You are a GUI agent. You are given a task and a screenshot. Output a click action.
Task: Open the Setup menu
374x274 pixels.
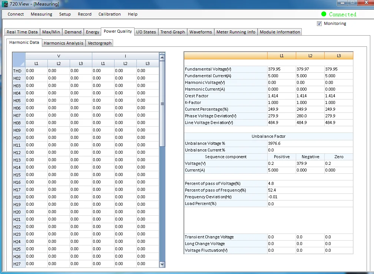65,14
